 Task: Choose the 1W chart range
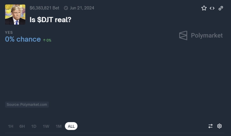tap(46, 126)
